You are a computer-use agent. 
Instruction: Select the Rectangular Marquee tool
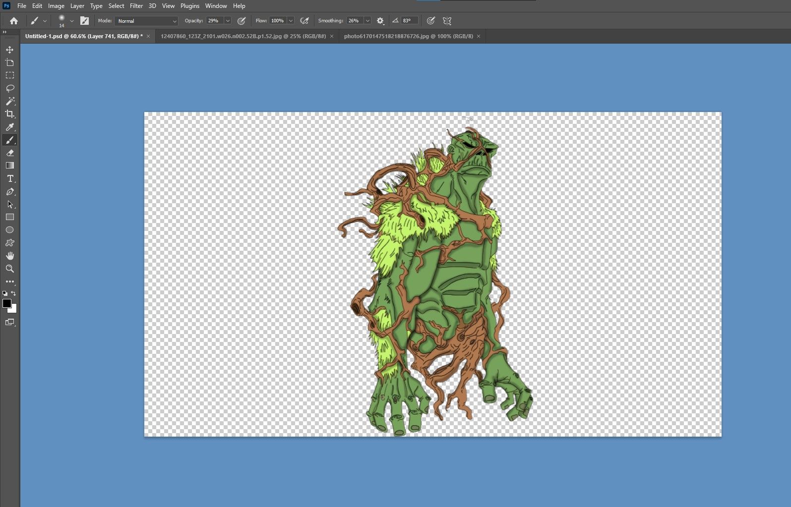10,75
